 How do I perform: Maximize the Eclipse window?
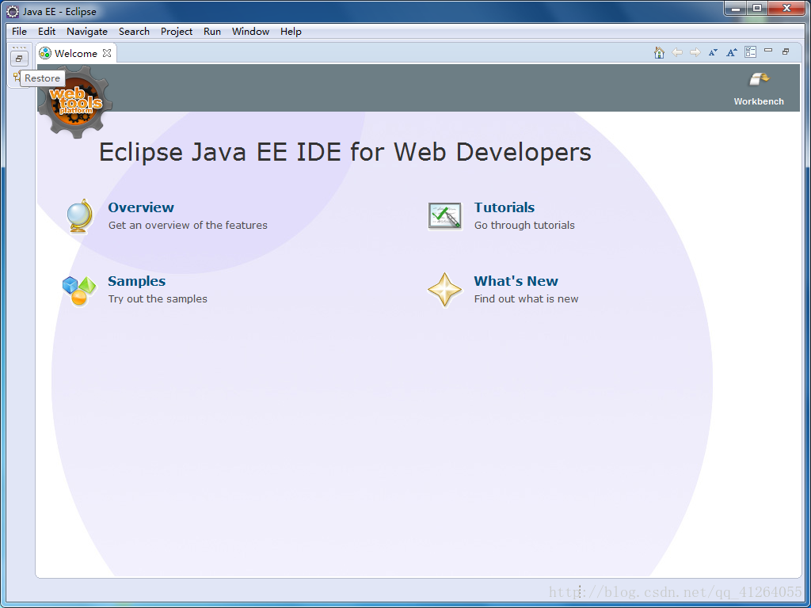click(756, 9)
